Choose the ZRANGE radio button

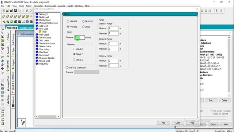[x=83, y=21]
